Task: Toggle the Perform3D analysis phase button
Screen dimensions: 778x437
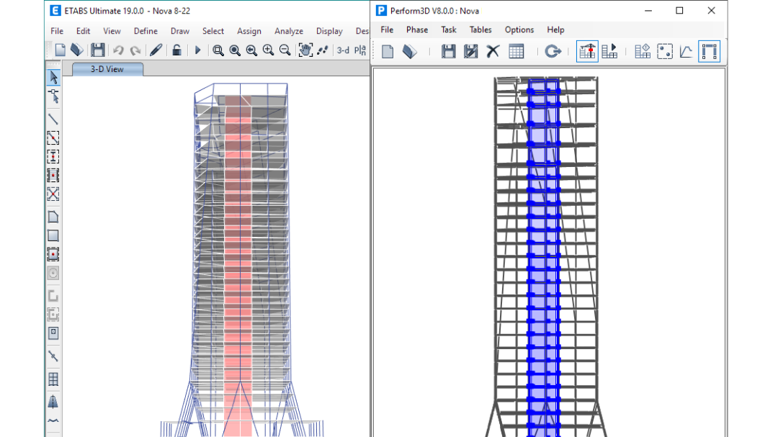Action: point(610,51)
